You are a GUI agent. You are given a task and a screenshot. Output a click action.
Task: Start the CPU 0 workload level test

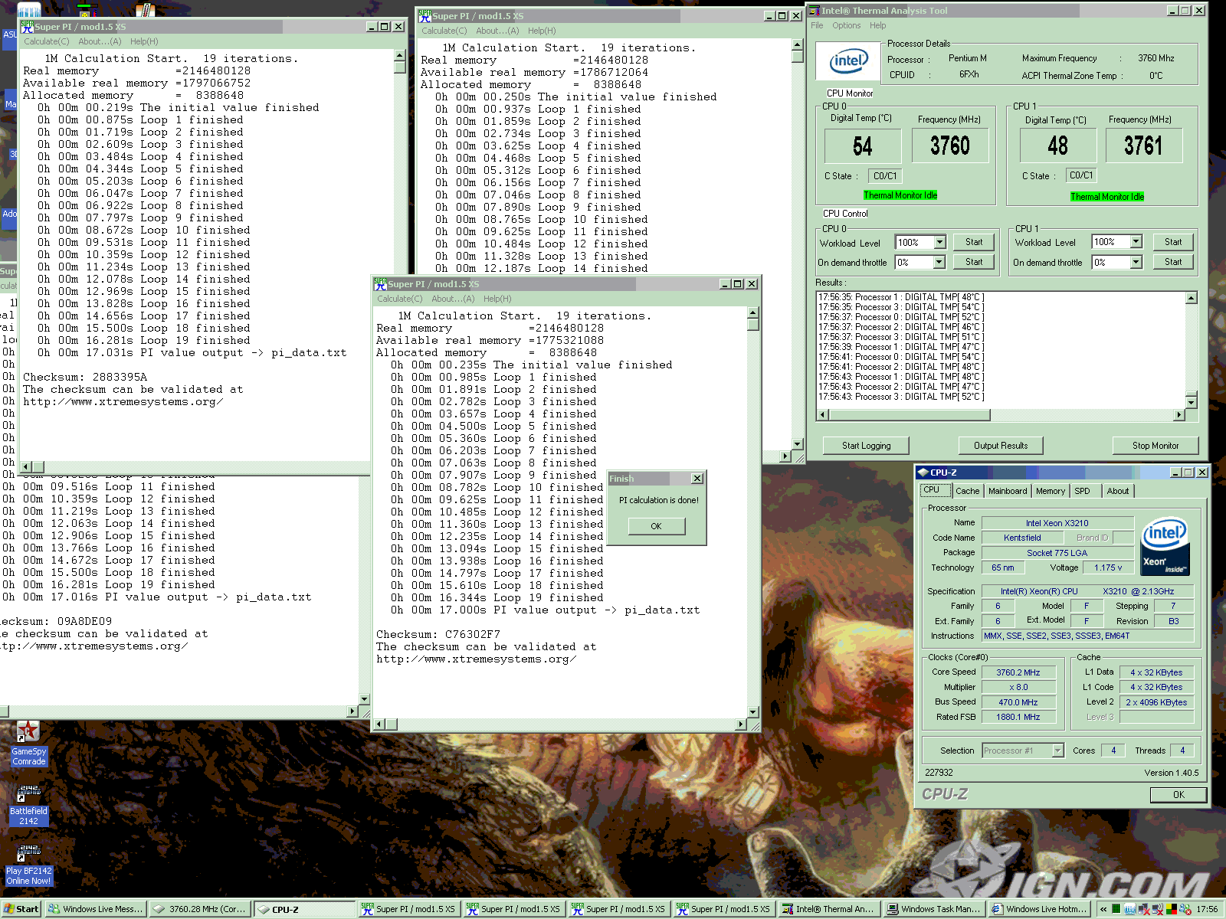(x=974, y=242)
